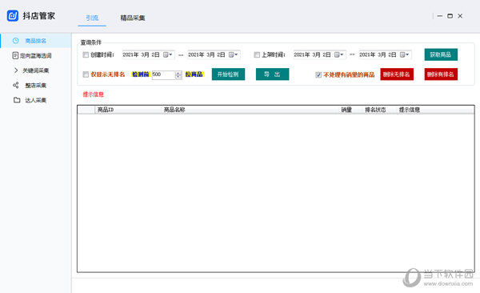Uncheck 不处理有销量的商品 checkbox
Viewport: 480px width, 293px height.
click(318, 74)
